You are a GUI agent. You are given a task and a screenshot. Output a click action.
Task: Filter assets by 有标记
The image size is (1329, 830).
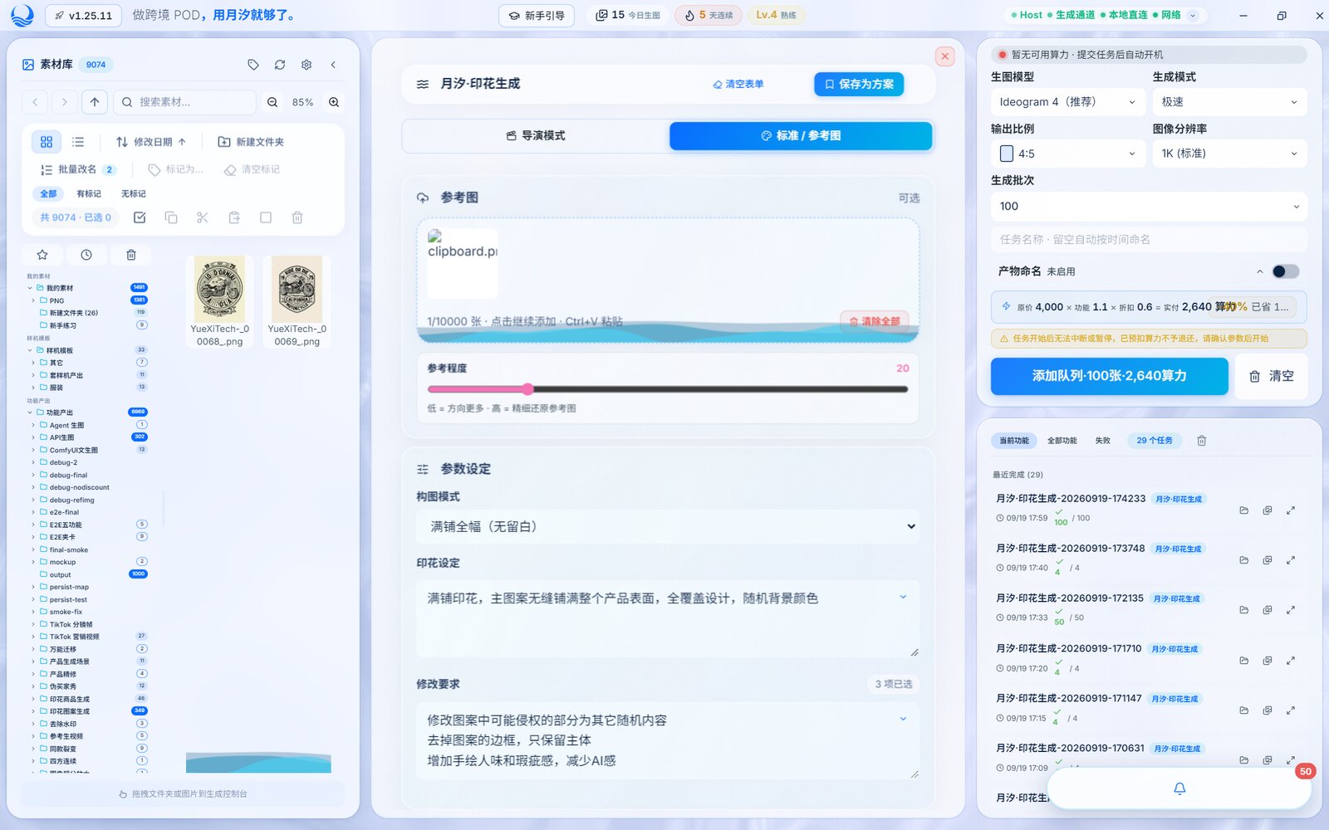coord(89,193)
